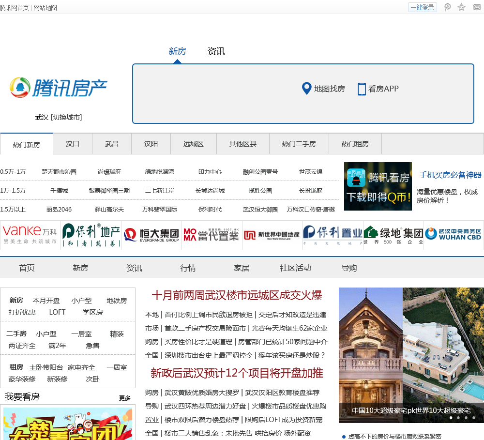Image resolution: width=484 pixels, height=440 pixels.
Task: Open article 深圳楼市出台史上最严调控令
Action: (x=208, y=355)
